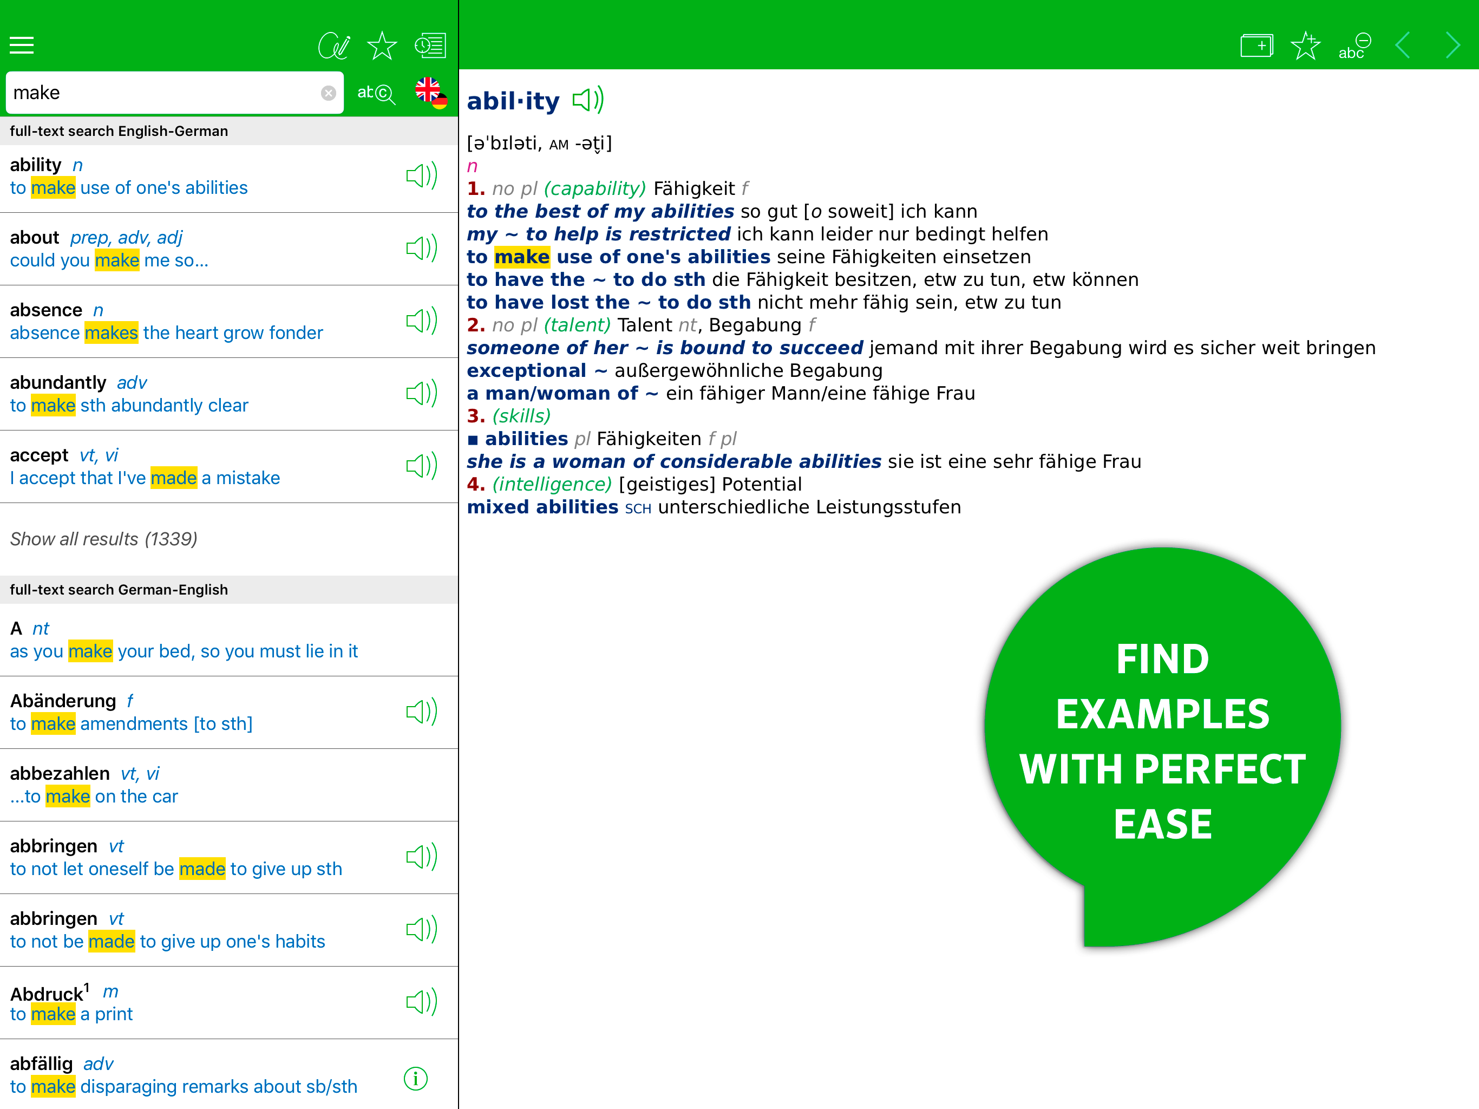This screenshot has width=1479, height=1109.
Task: Go to next entry arrow
Action: pyautogui.click(x=1452, y=46)
